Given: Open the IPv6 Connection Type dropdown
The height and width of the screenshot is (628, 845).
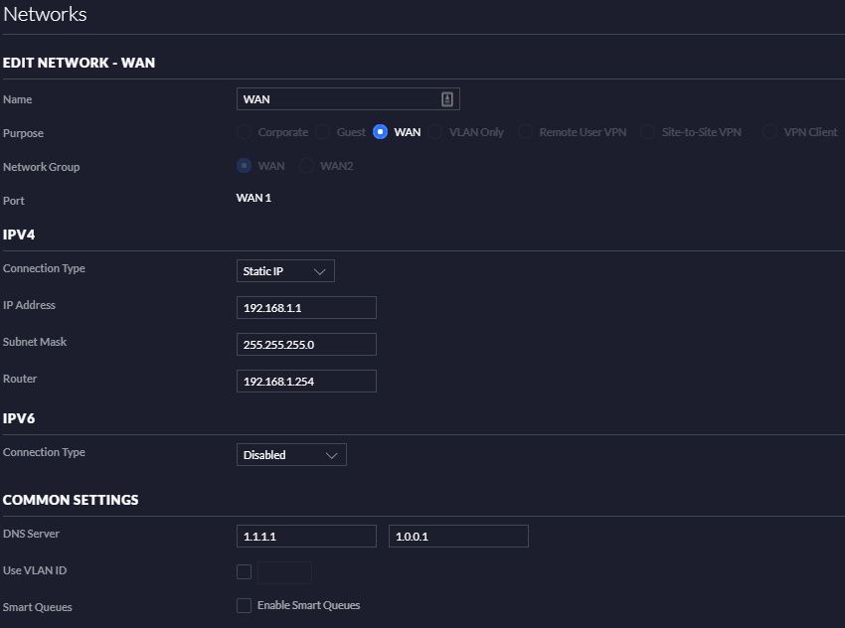Looking at the screenshot, I should tap(291, 455).
